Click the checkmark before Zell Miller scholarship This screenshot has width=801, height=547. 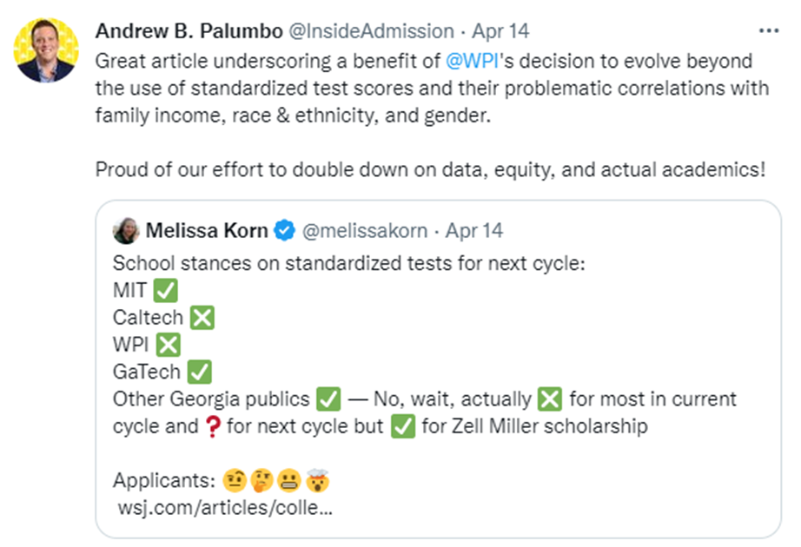point(403,426)
